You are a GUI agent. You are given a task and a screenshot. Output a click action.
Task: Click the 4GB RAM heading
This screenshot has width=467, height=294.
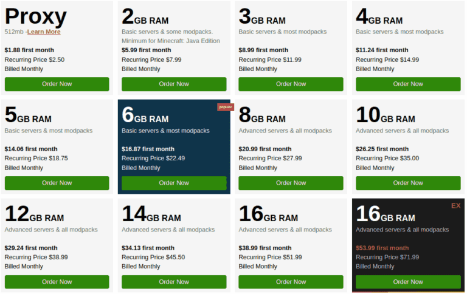pos(379,16)
